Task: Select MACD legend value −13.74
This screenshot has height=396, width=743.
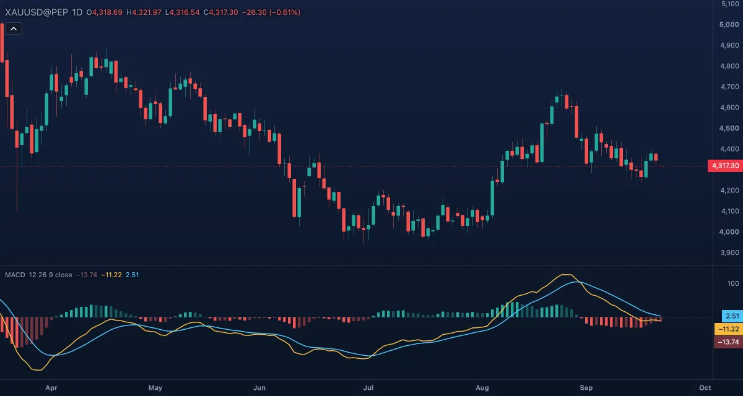Action: (x=87, y=275)
